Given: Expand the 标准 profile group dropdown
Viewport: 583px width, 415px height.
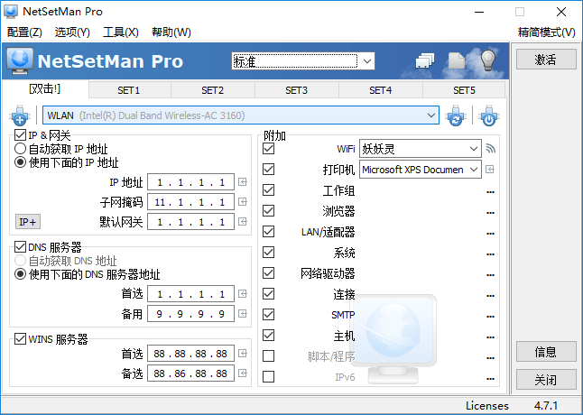Looking at the screenshot, I should pyautogui.click(x=367, y=61).
